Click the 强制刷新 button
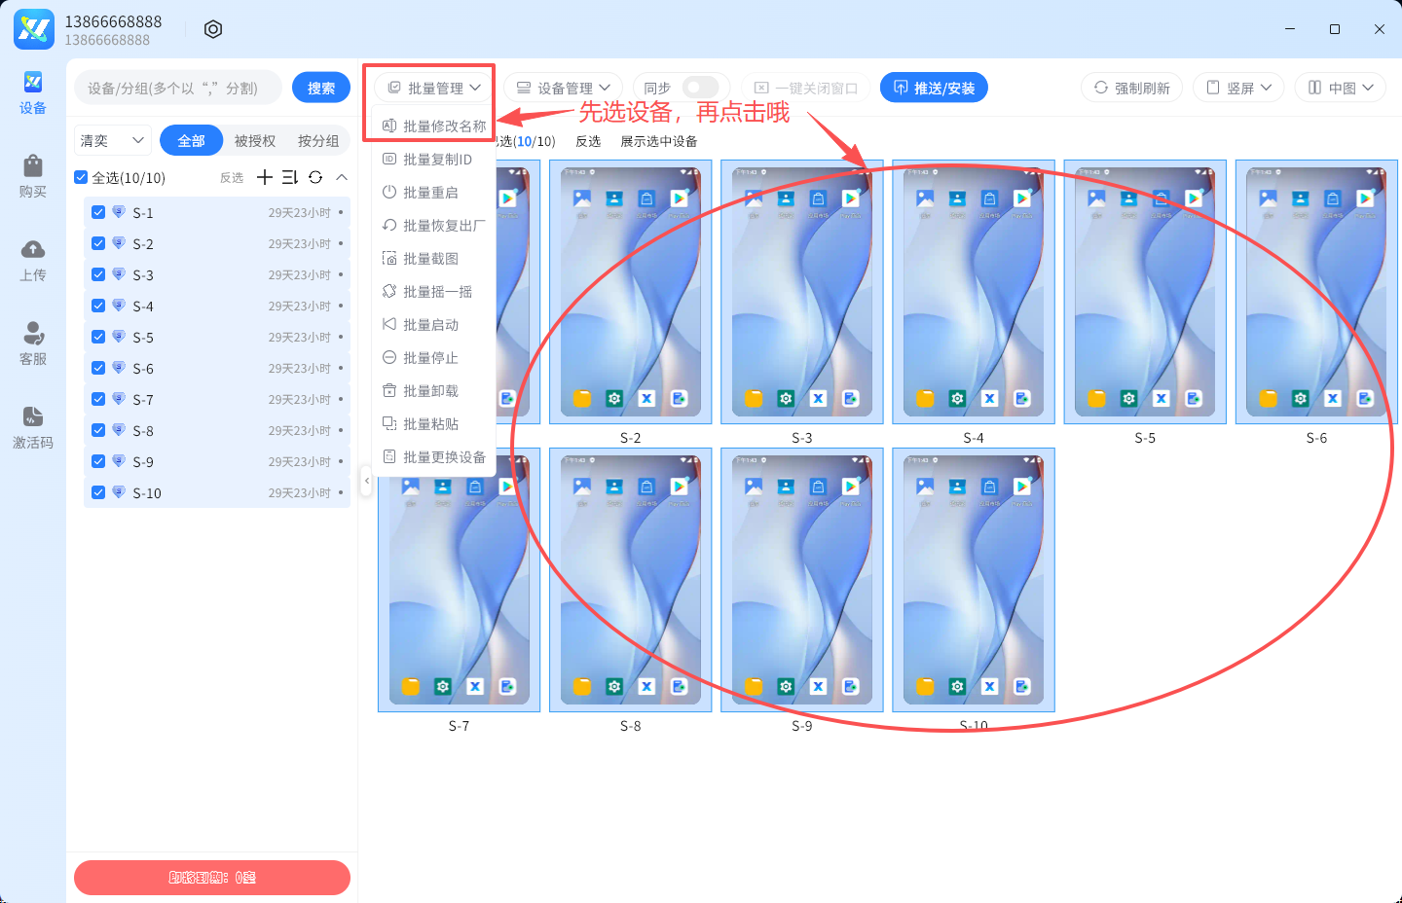The image size is (1402, 903). (1131, 88)
